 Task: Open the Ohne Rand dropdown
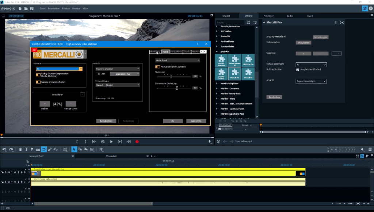pos(178,61)
